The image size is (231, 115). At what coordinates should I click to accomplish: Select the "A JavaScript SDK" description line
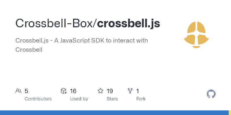(82, 41)
